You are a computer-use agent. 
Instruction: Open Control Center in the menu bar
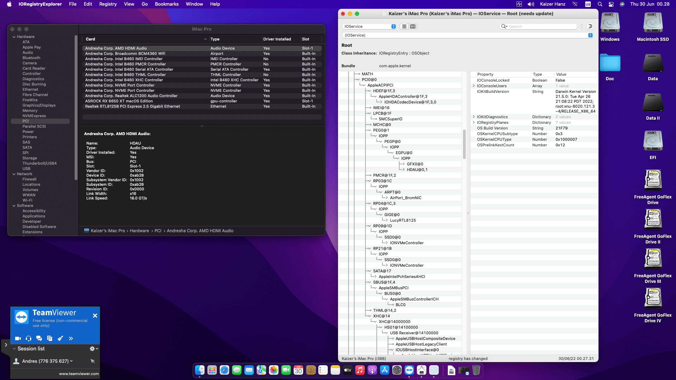[x=611, y=4]
